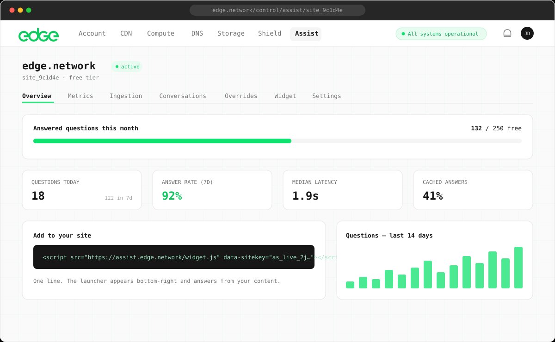555x342 pixels.
Task: Click the first bar in questions chart
Action: coord(350,285)
